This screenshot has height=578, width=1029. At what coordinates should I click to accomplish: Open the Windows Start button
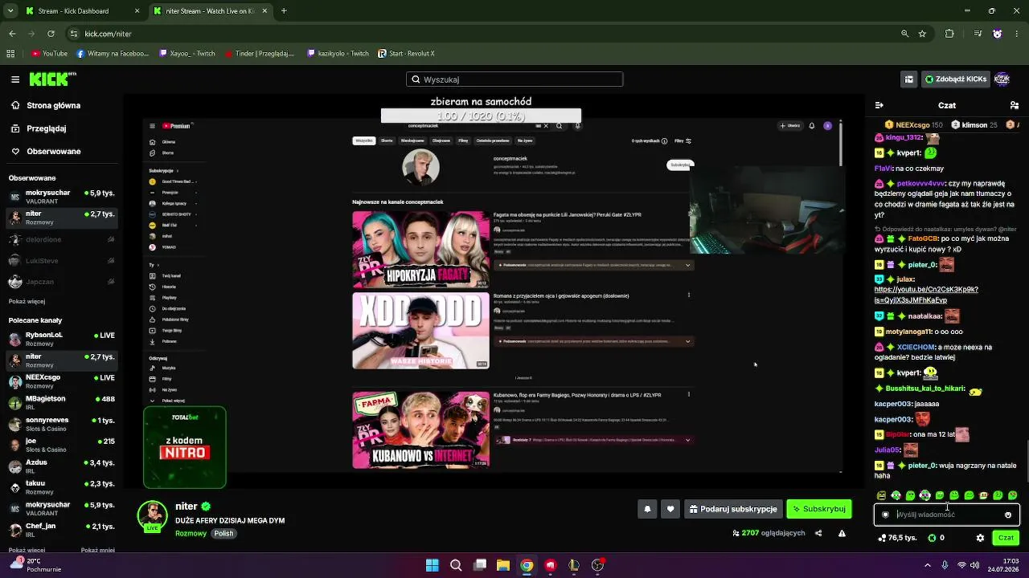tap(433, 565)
